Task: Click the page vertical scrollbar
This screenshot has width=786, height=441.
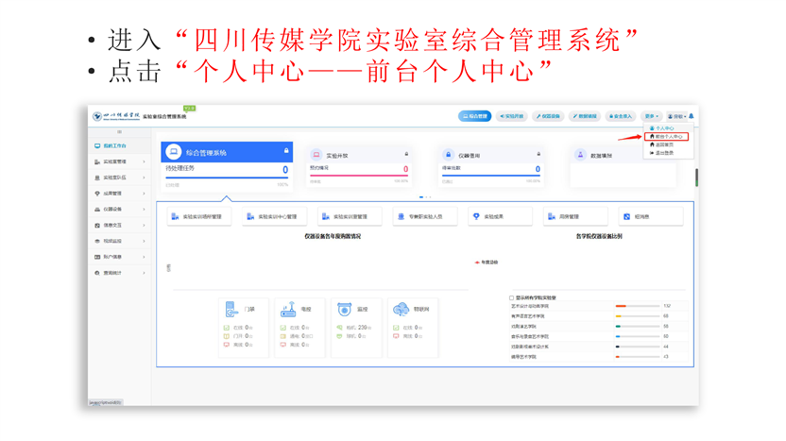Action: click(696, 178)
